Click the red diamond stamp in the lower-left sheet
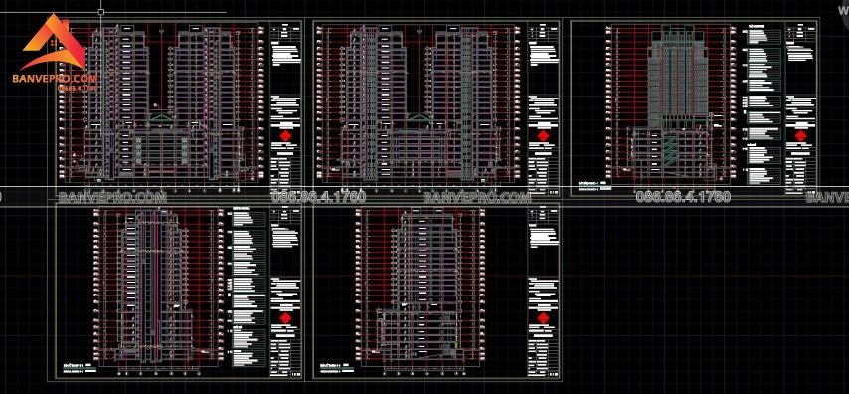The image size is (849, 394). click(285, 318)
